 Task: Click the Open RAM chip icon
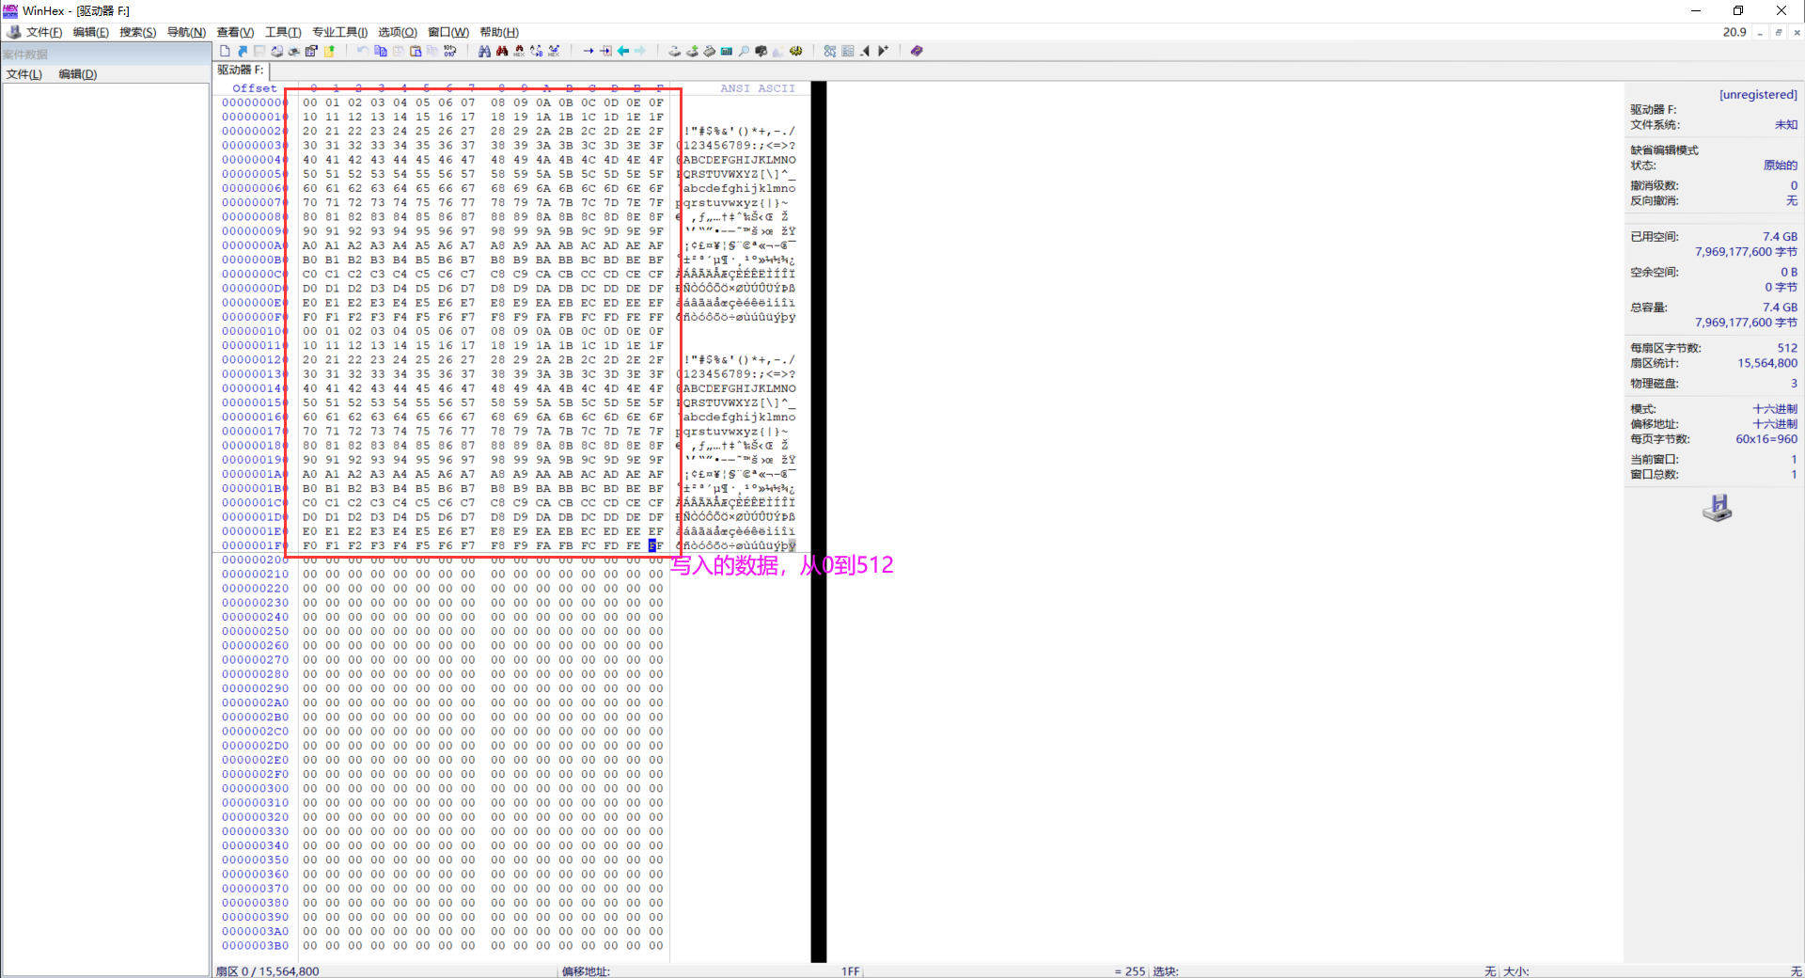(709, 51)
